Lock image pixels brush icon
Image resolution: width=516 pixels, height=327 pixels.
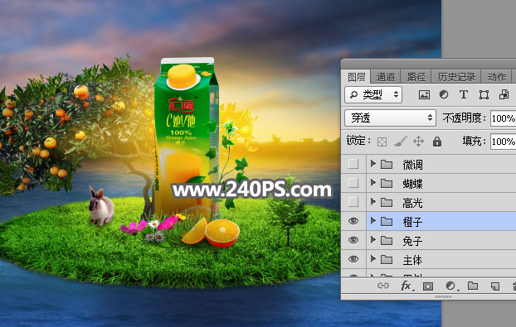pyautogui.click(x=400, y=142)
